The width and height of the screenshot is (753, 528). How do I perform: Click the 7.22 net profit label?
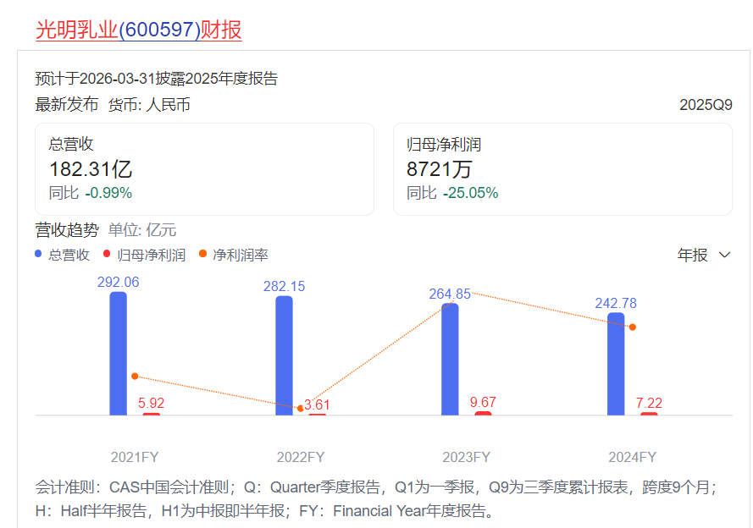tap(649, 403)
